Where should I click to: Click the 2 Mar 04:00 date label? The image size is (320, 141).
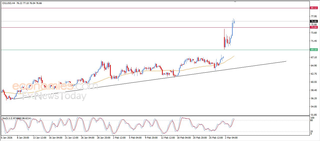click(x=231, y=137)
